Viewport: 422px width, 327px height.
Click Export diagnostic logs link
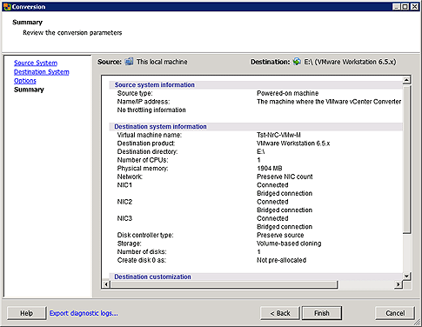point(84,313)
